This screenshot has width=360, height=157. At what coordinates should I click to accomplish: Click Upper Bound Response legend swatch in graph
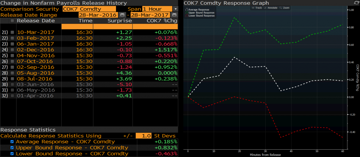pyautogui.click(x=187, y=13)
